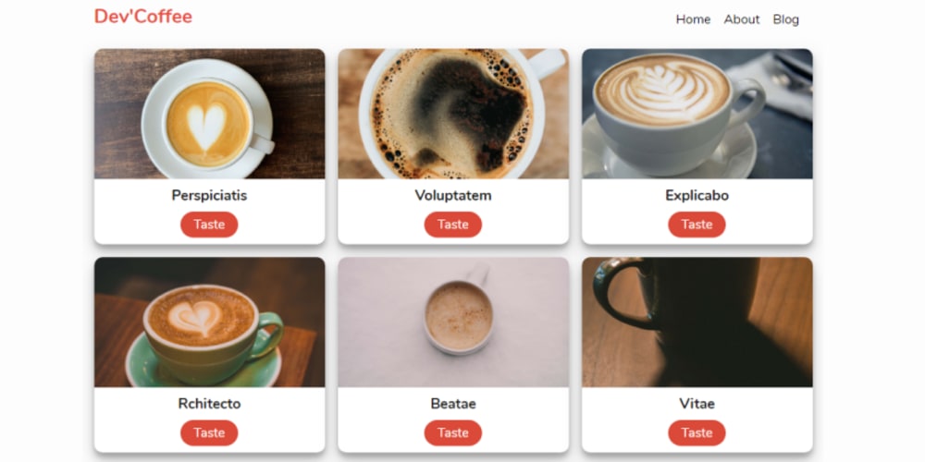
Task: Click the Vitae card title
Action: coord(697,404)
